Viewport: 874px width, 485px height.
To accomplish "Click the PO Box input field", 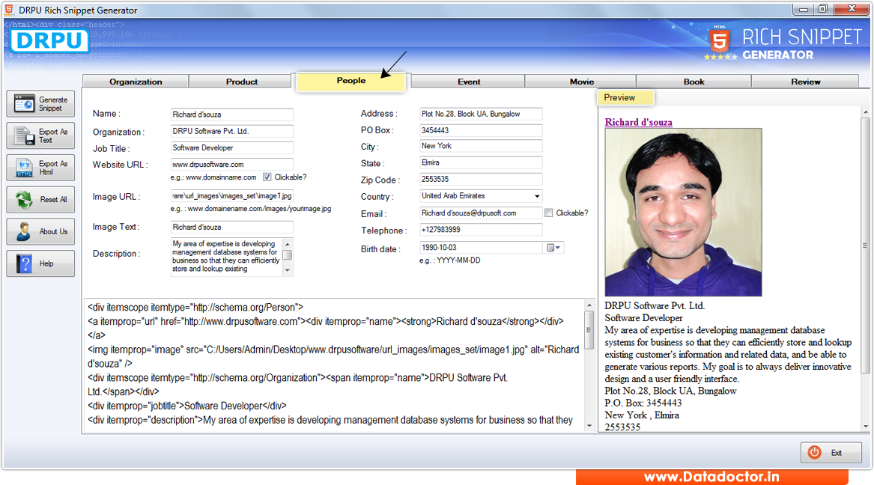I will [x=481, y=130].
